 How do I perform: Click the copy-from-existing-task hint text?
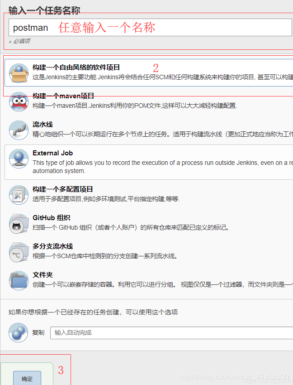93,312
